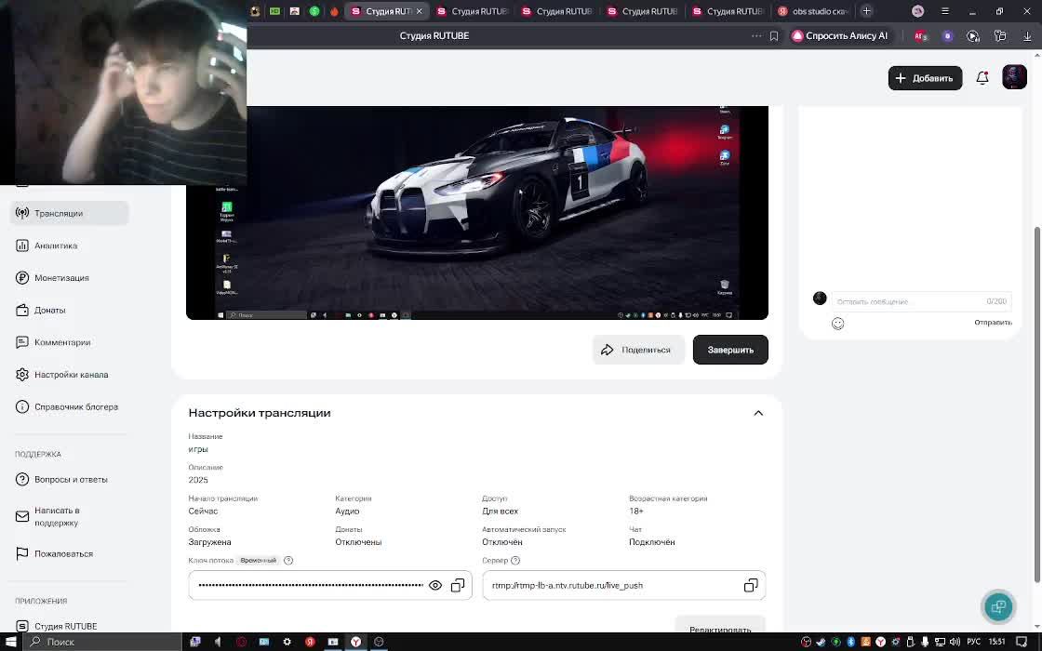Switch the РУС keyboard language
This screenshot has width=1042, height=651.
[x=974, y=642]
